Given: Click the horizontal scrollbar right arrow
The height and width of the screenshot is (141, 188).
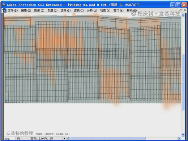Looking at the screenshot, I should (x=179, y=138).
